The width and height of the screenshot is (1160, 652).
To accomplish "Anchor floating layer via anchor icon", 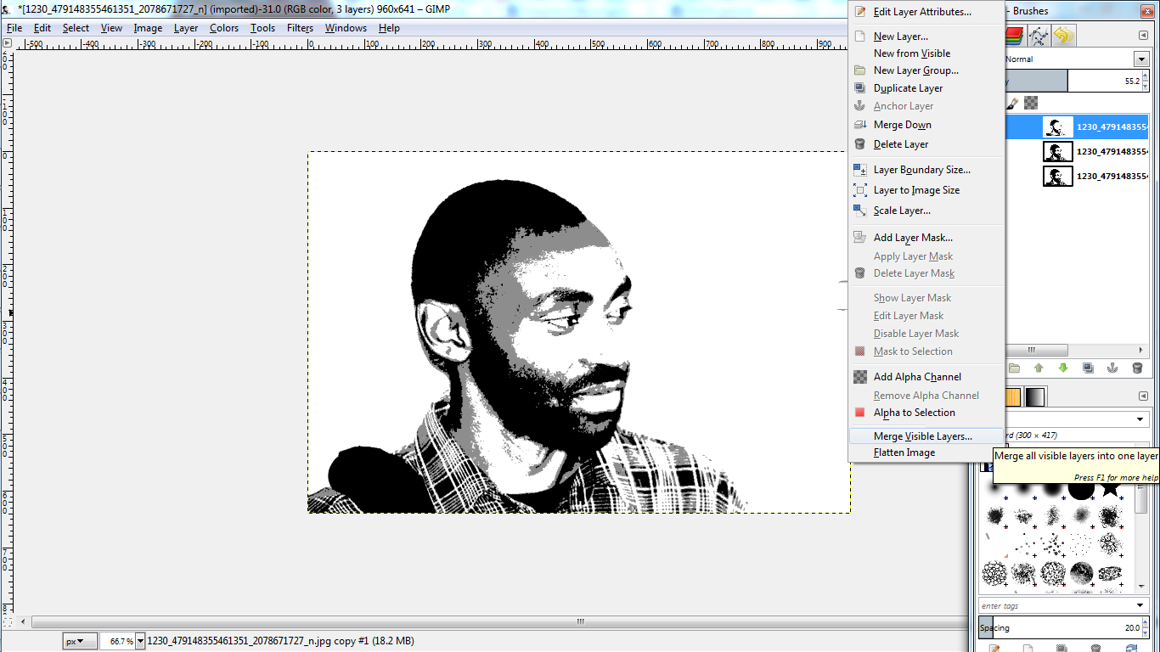I will coord(1112,368).
